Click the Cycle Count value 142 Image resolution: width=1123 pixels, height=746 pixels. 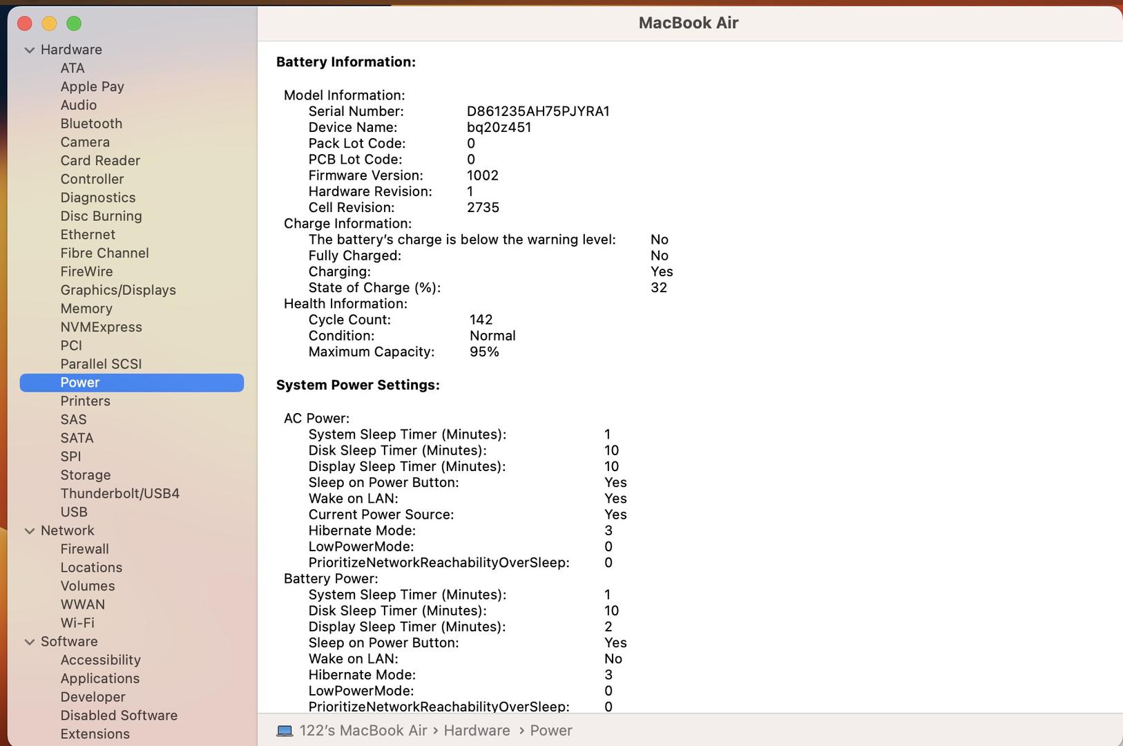[481, 320]
